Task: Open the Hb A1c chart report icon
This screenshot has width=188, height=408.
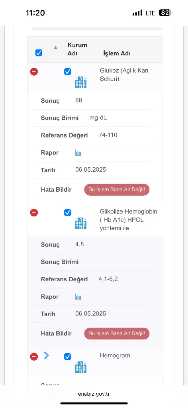Action: [x=78, y=296]
